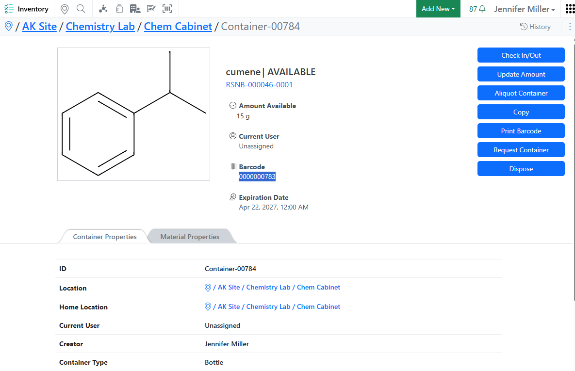Click the Dispose button

coord(521,169)
